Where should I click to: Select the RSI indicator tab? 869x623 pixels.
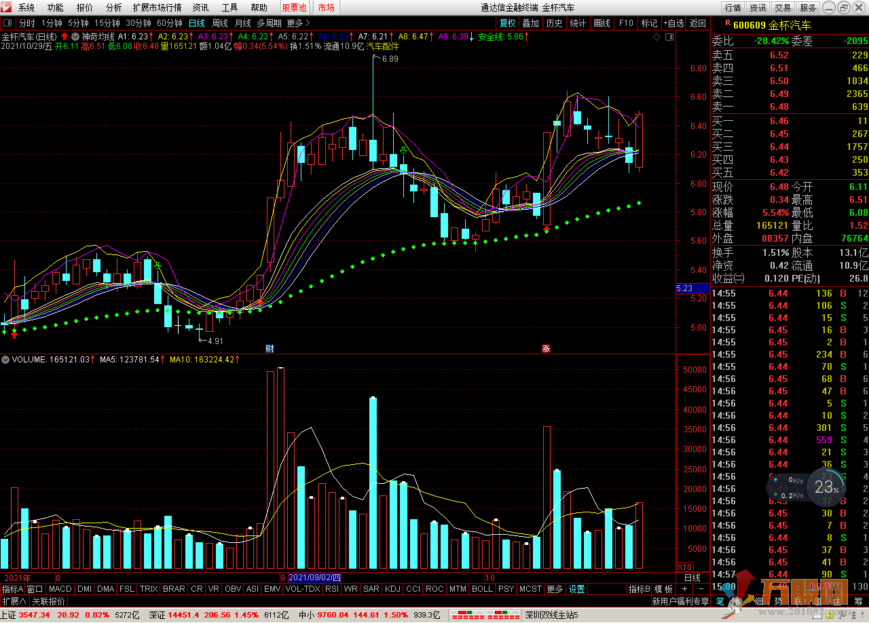point(331,589)
